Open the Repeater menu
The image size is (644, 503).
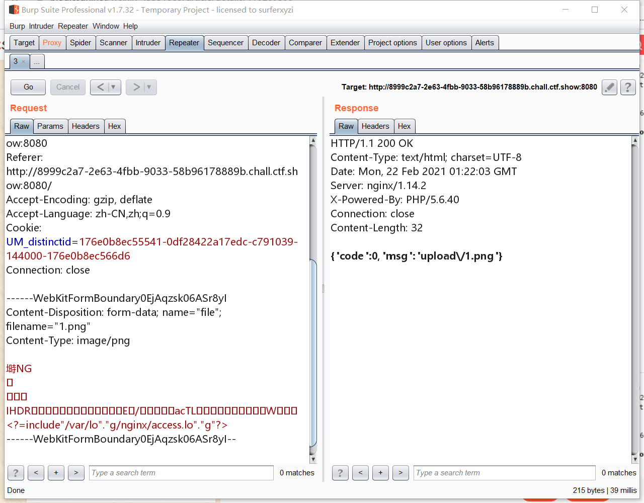tap(73, 26)
